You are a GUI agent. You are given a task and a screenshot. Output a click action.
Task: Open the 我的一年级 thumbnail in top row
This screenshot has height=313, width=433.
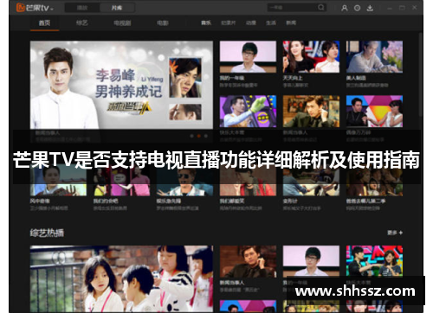pyautogui.click(x=248, y=57)
